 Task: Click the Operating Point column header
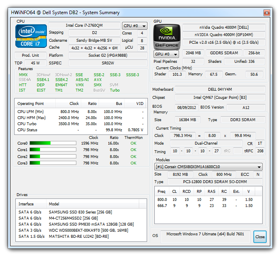35,103
